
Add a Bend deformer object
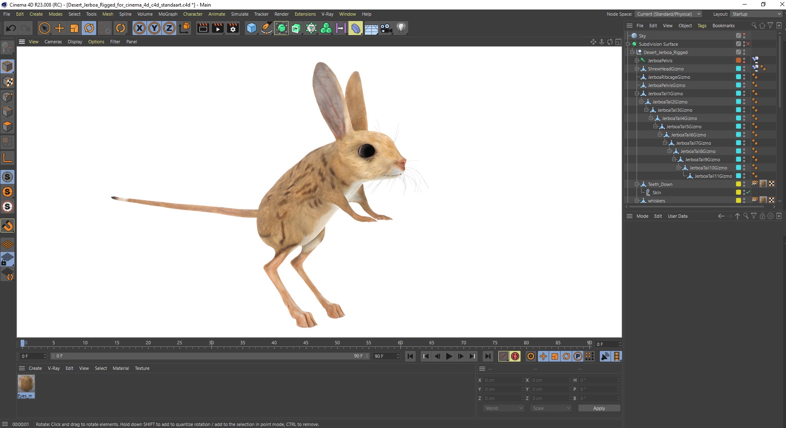(x=355, y=28)
